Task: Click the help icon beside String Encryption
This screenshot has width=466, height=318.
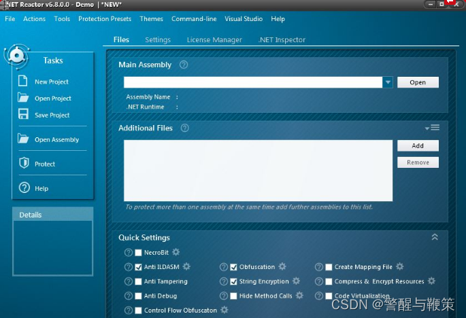Action: [x=224, y=281]
